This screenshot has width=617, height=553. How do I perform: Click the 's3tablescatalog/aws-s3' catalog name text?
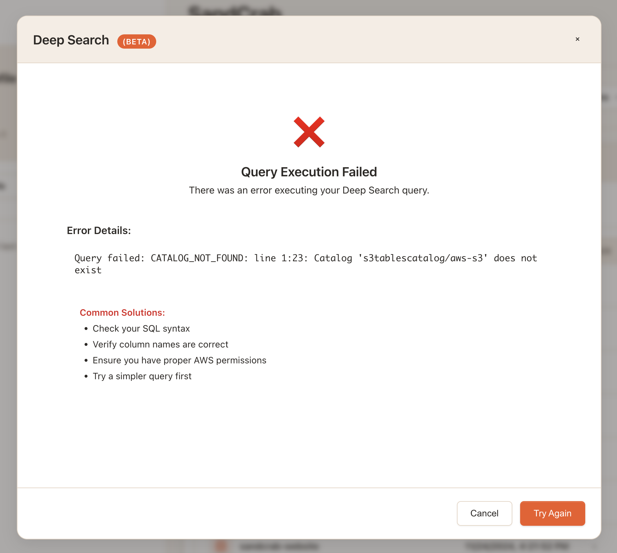pyautogui.click(x=422, y=258)
